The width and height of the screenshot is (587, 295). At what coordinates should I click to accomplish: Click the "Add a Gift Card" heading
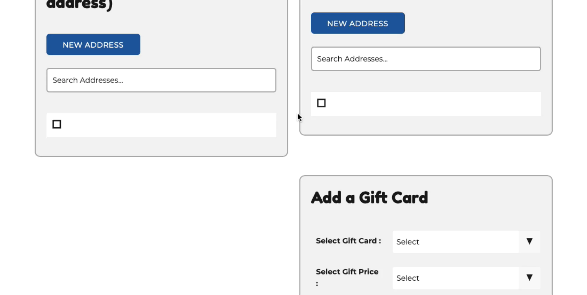tap(369, 198)
